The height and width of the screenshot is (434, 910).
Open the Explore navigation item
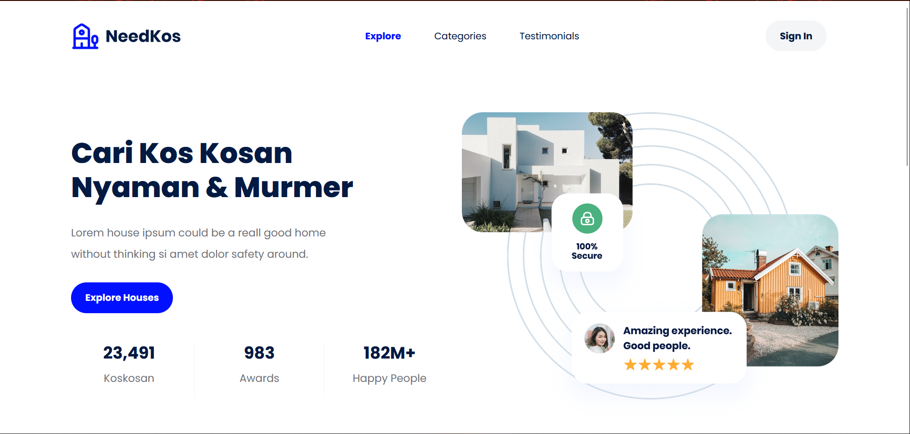coord(383,36)
